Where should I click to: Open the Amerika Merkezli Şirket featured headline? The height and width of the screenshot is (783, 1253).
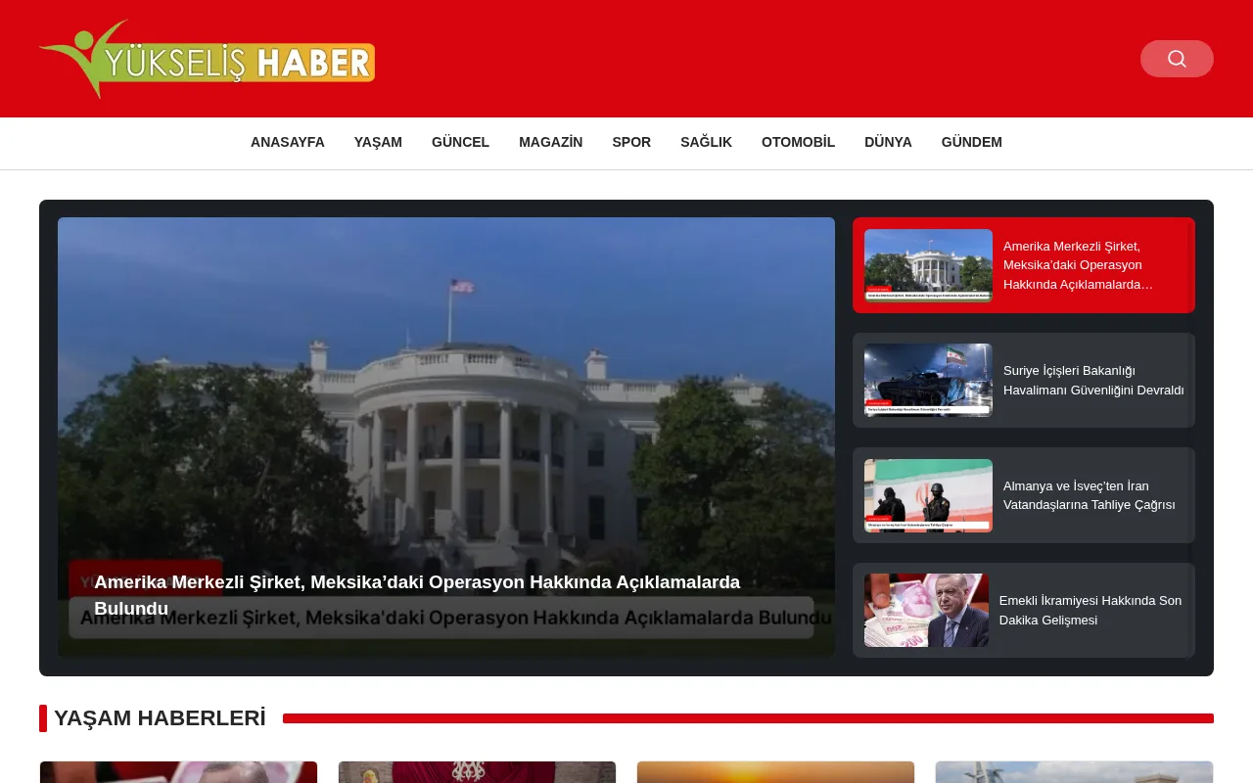point(417,594)
